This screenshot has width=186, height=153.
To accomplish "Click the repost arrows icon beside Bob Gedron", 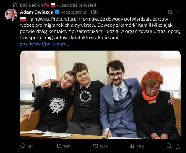I will (x=15, y=5).
